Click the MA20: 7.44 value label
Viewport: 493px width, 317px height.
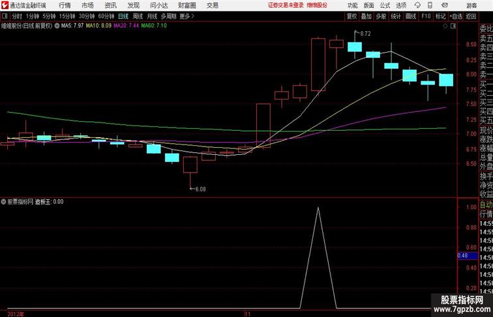(x=126, y=26)
